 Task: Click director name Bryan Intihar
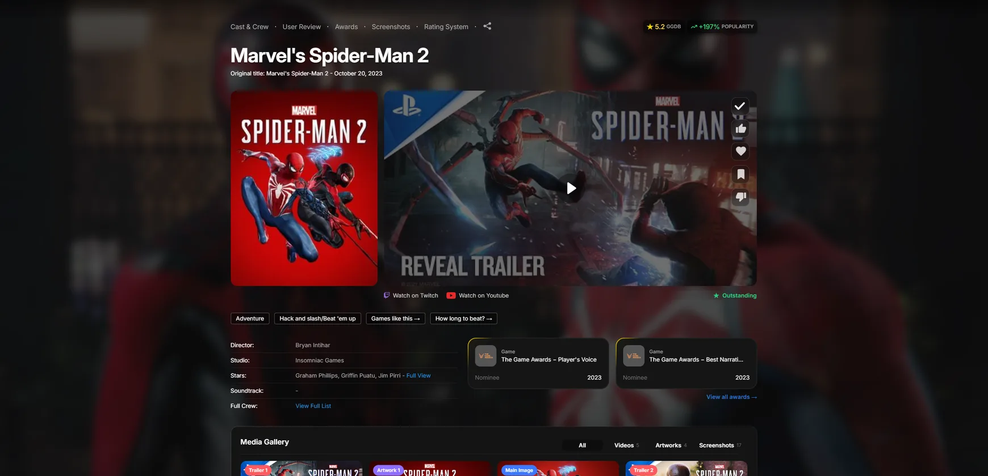tap(312, 345)
